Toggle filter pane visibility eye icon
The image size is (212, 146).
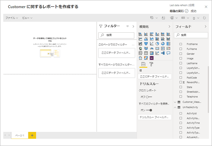[x=127, y=26]
